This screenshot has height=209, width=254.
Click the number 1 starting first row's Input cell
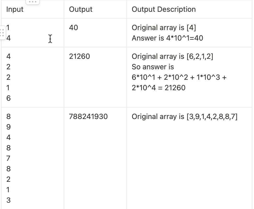8,27
